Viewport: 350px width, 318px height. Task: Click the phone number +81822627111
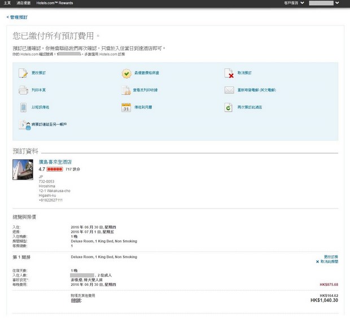point(51,200)
